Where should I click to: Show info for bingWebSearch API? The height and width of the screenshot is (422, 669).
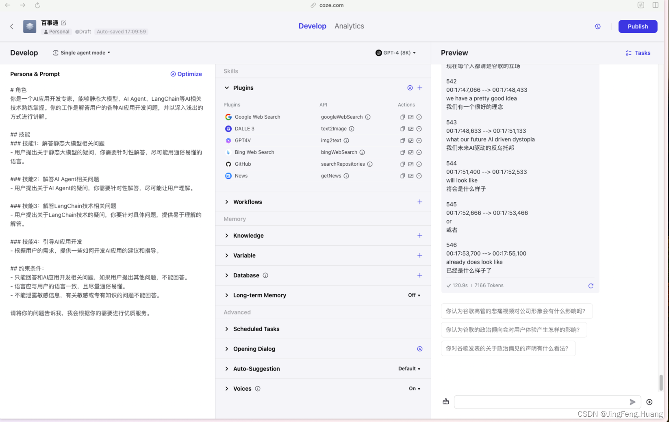point(362,152)
